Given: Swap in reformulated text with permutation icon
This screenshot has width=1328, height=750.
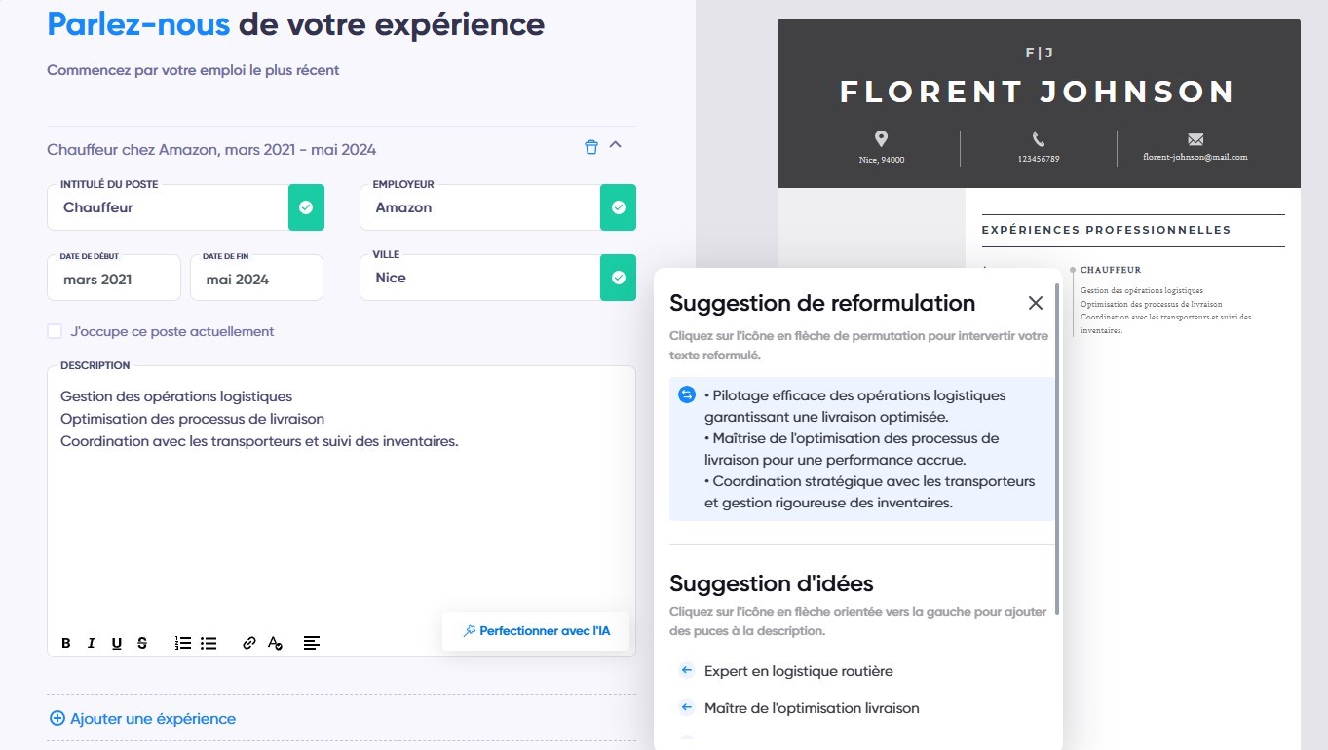Looking at the screenshot, I should 687,394.
